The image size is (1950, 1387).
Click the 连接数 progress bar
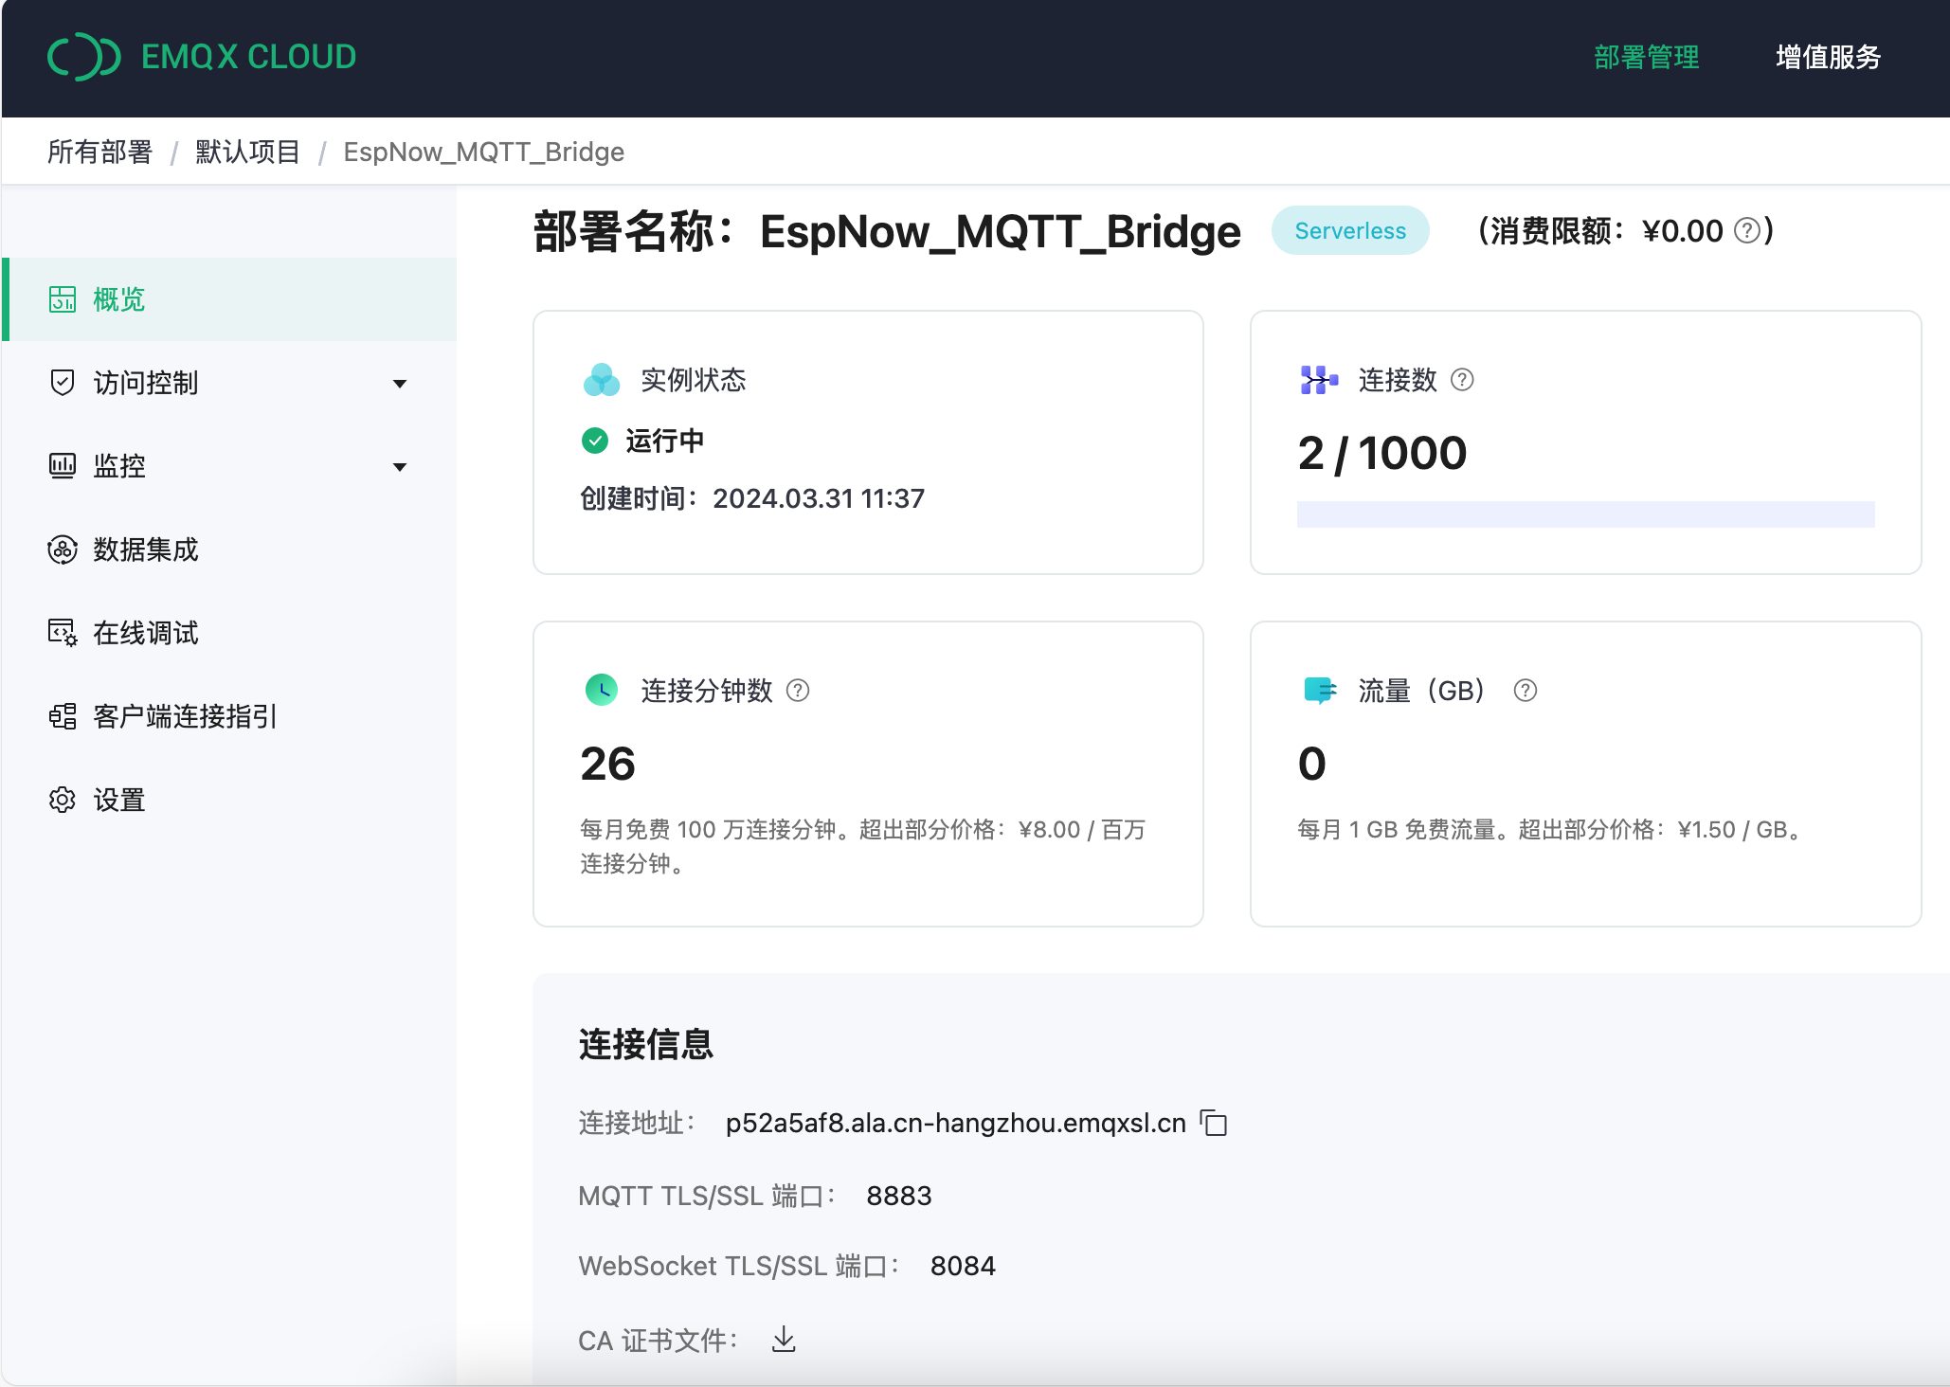pyautogui.click(x=1585, y=514)
